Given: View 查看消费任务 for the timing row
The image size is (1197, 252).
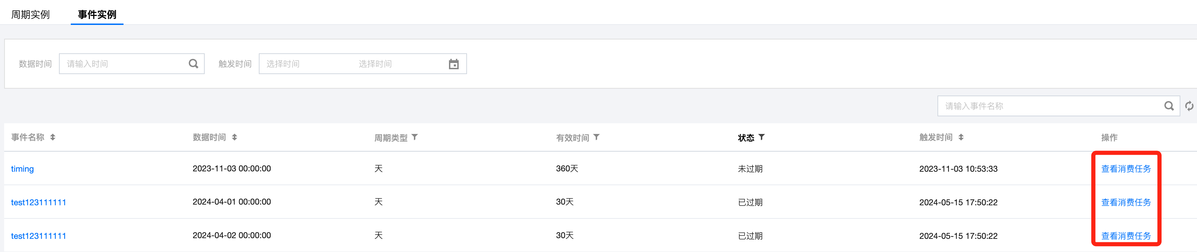Looking at the screenshot, I should point(1126,169).
